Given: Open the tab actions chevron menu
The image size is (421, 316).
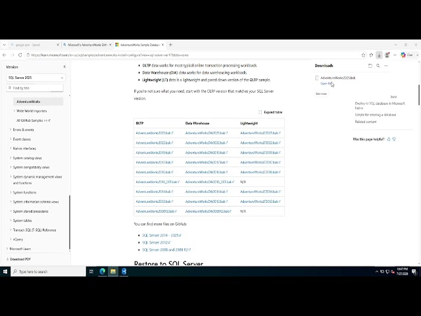Looking at the screenshot, I should (5, 45).
